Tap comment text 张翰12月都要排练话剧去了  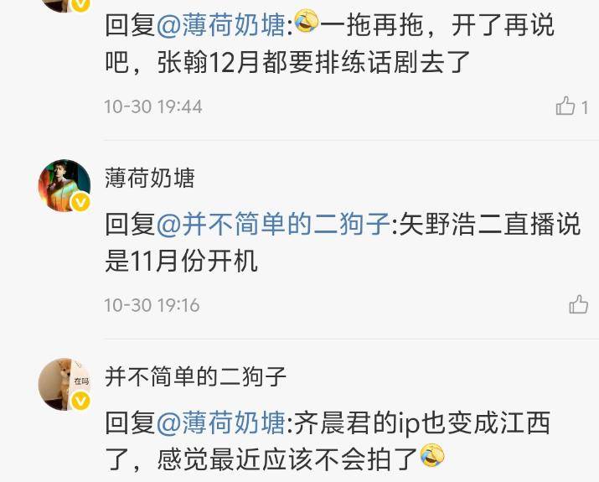coord(314,62)
